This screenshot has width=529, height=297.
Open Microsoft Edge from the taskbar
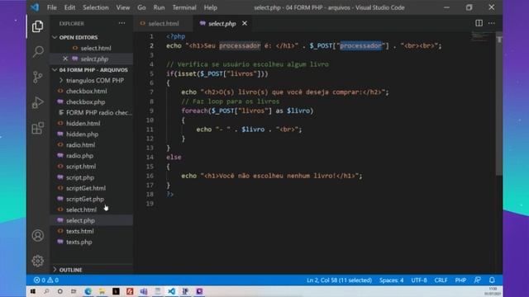[x=88, y=291]
